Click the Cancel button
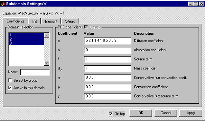This screenshot has height=121, width=205. [x=166, y=113]
